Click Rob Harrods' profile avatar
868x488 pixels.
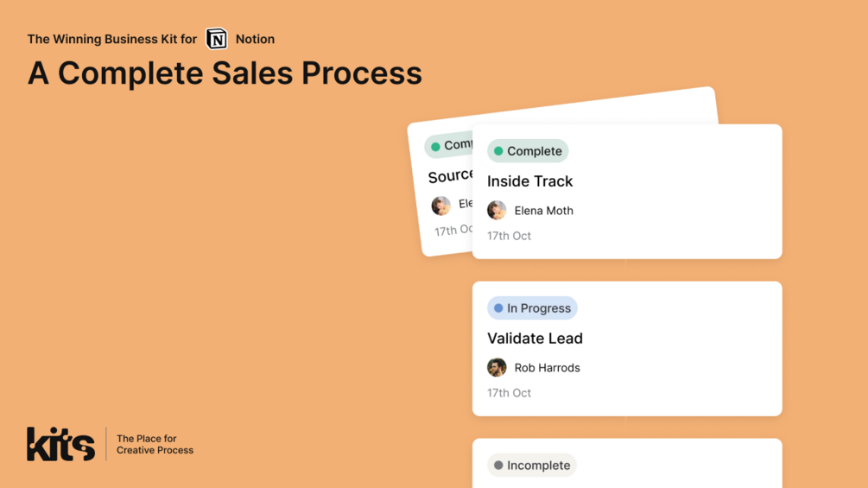pyautogui.click(x=497, y=367)
